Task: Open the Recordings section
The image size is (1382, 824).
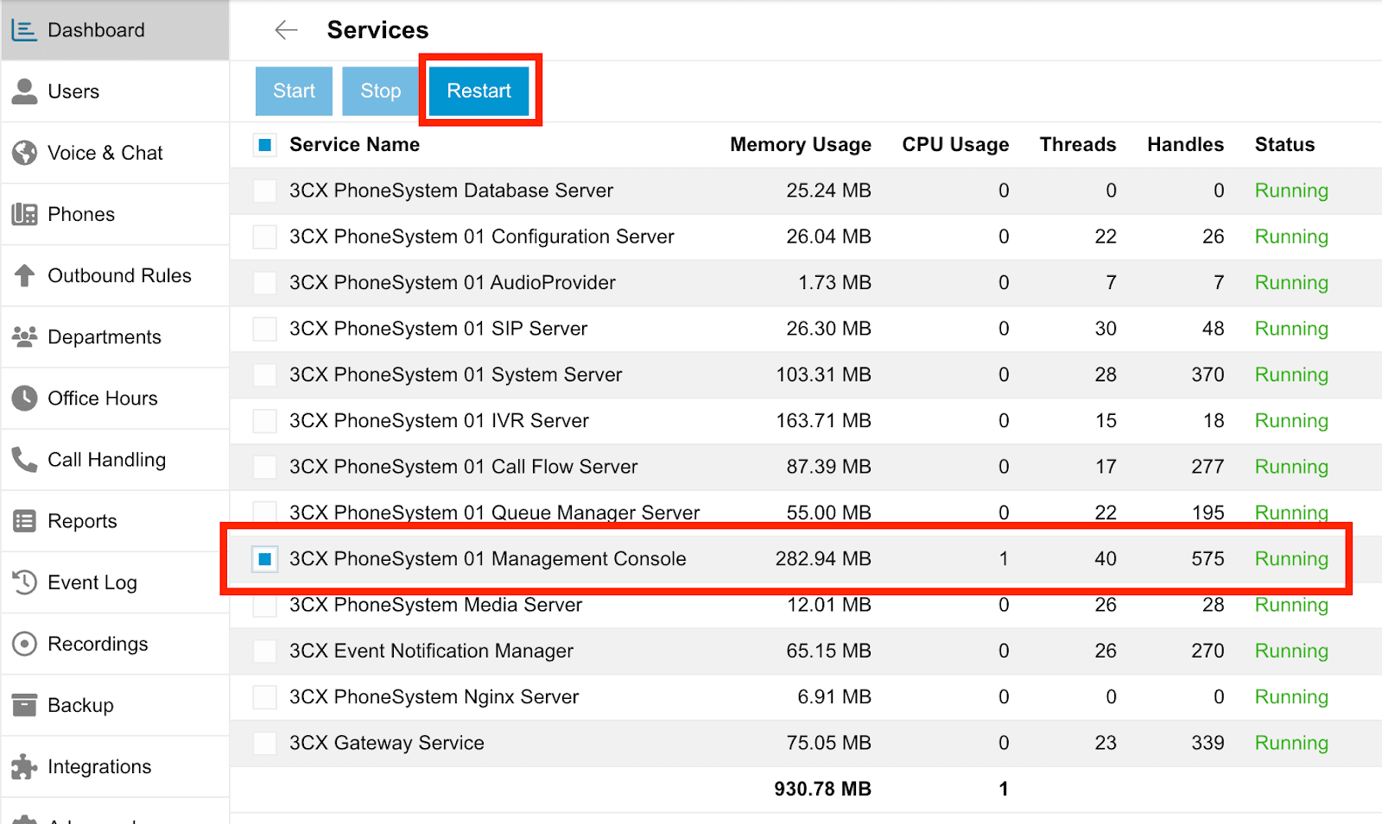Action: pos(97,643)
